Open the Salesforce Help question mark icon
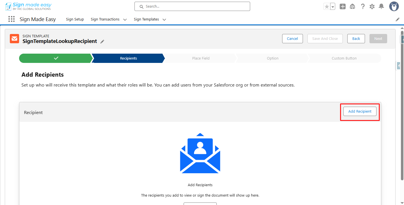This screenshot has height=205, width=404. 363,6
